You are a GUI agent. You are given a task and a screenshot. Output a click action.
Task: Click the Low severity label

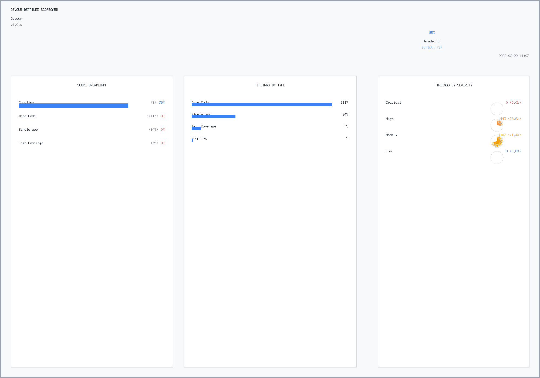(389, 151)
